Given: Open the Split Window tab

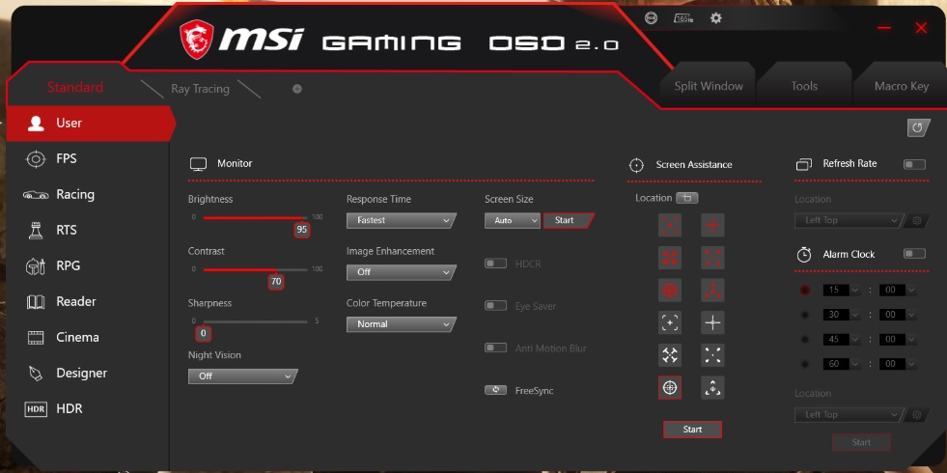Looking at the screenshot, I should pyautogui.click(x=709, y=86).
